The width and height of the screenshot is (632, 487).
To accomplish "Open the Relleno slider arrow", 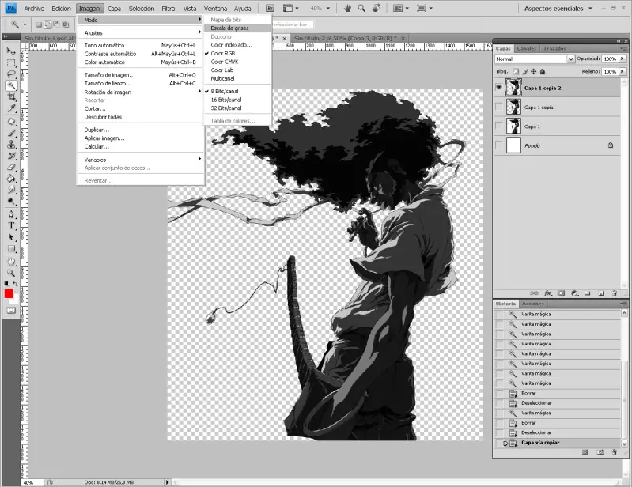I will point(623,71).
